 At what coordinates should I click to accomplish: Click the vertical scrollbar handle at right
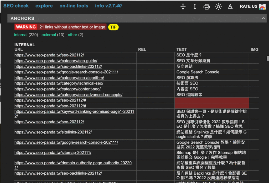point(268,58)
